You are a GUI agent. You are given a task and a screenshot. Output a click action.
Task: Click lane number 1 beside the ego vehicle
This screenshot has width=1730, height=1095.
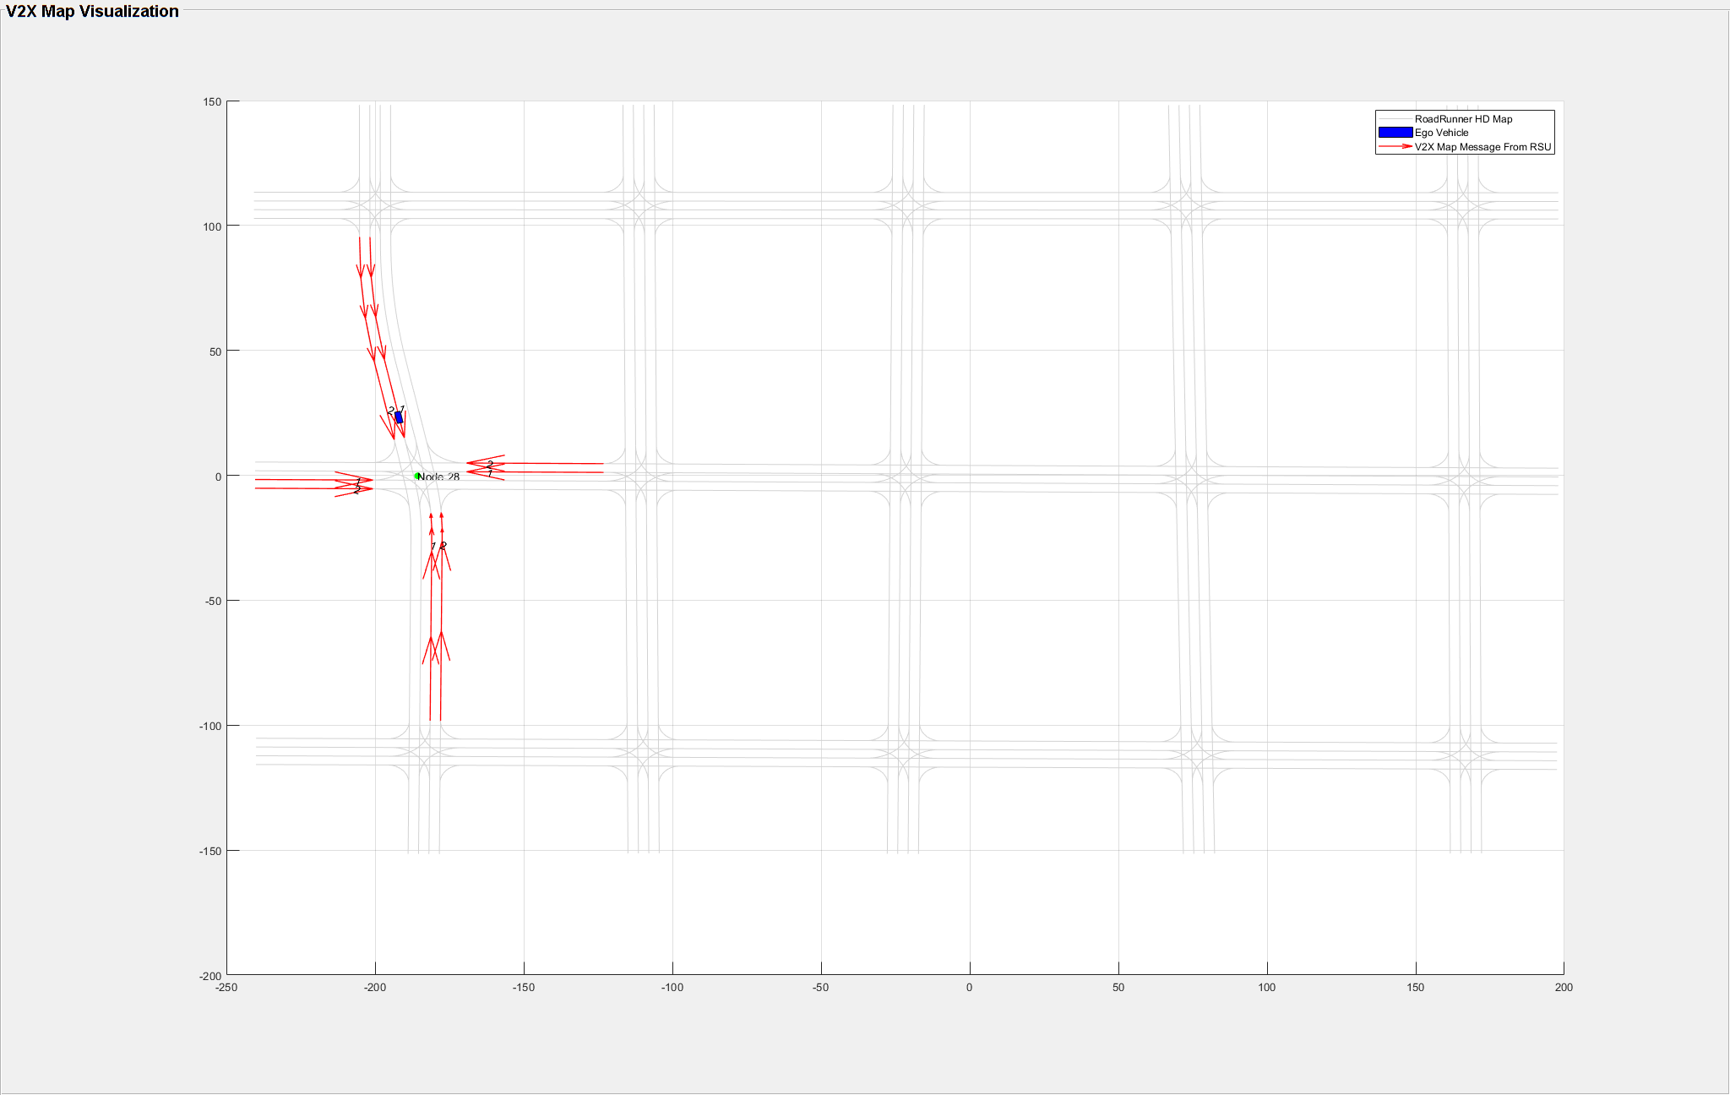click(x=403, y=409)
